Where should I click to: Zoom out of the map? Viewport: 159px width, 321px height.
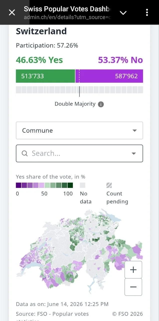pos(133,287)
